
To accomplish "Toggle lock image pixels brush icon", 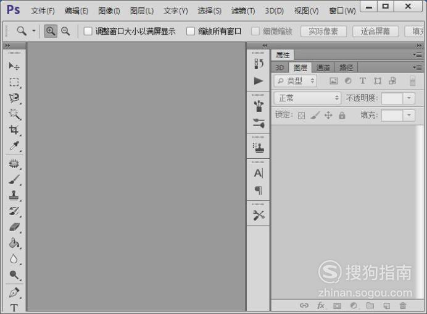I will click(315, 116).
